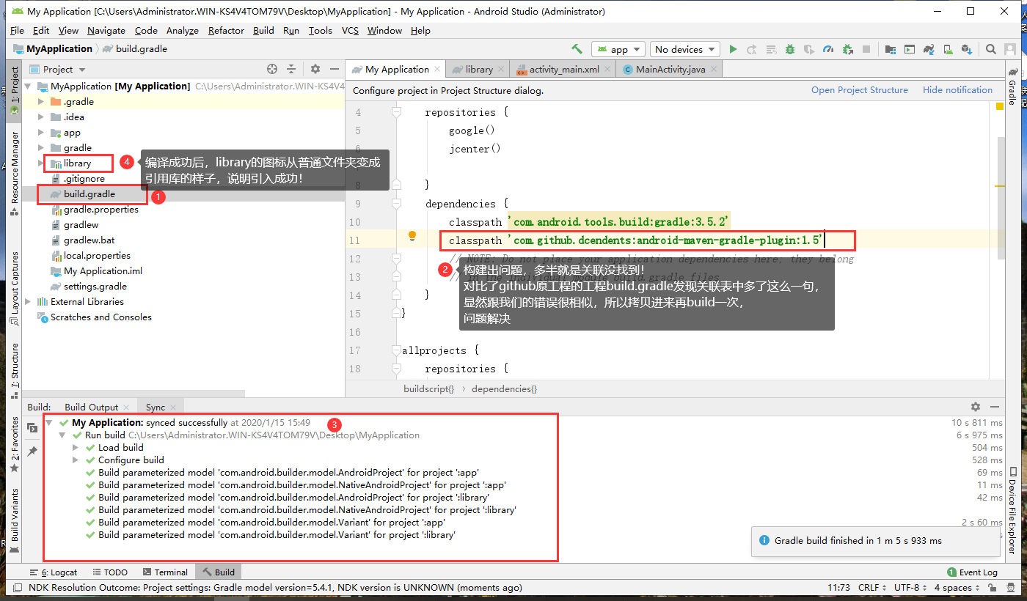
Task: Toggle the Z: Structure tool window
Action: 14,371
